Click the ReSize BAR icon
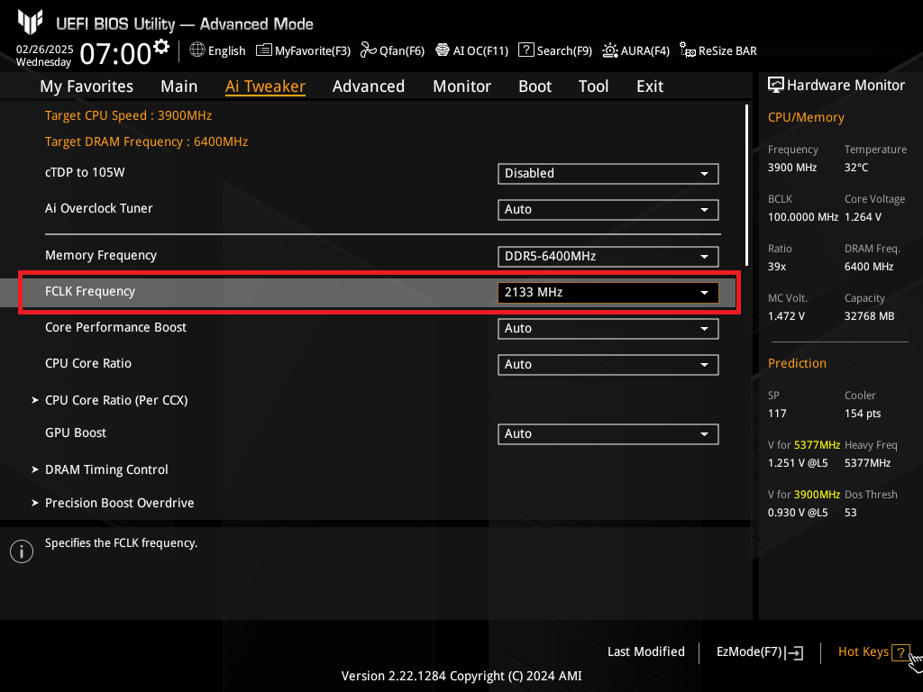 coord(688,50)
